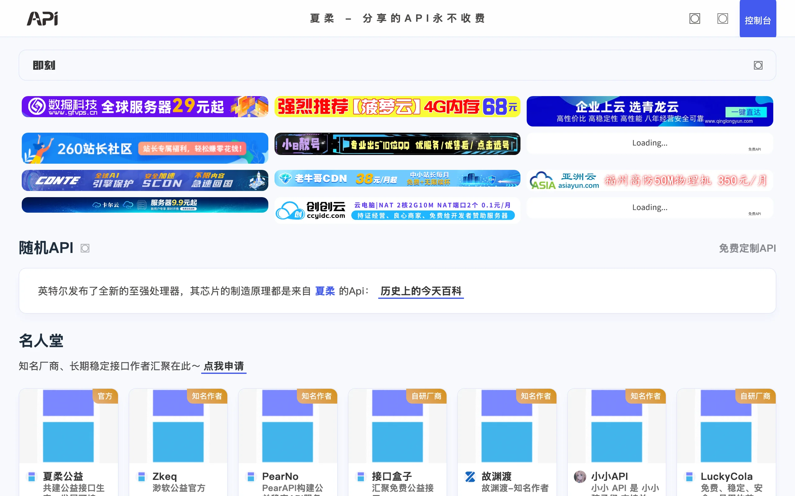
Task: Click the 知名作者 badge on Zkeq card
Action: (x=207, y=396)
